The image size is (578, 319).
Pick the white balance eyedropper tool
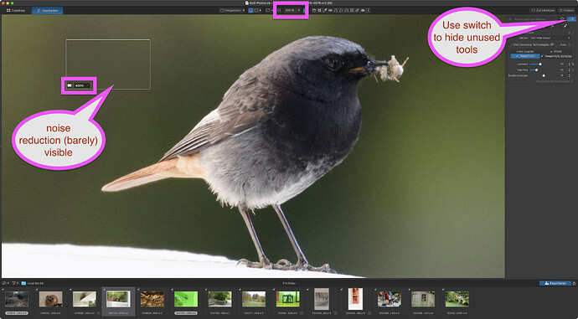325,10
